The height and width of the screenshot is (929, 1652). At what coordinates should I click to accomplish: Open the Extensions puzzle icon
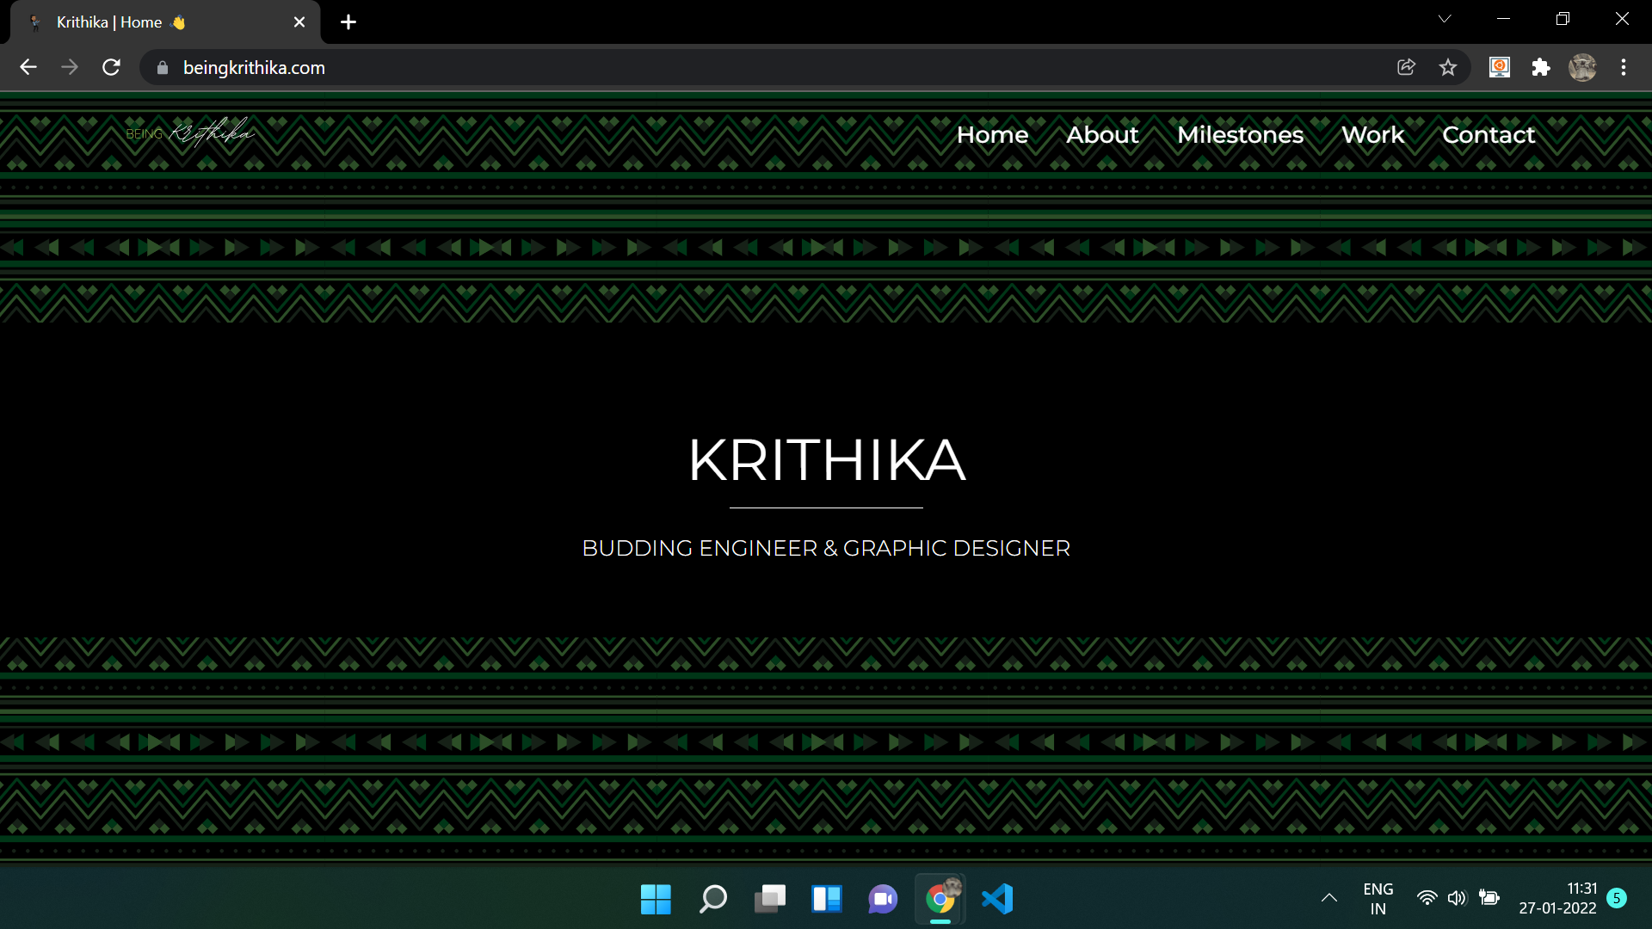point(1541,67)
